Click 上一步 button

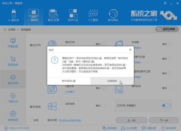coord(132,120)
